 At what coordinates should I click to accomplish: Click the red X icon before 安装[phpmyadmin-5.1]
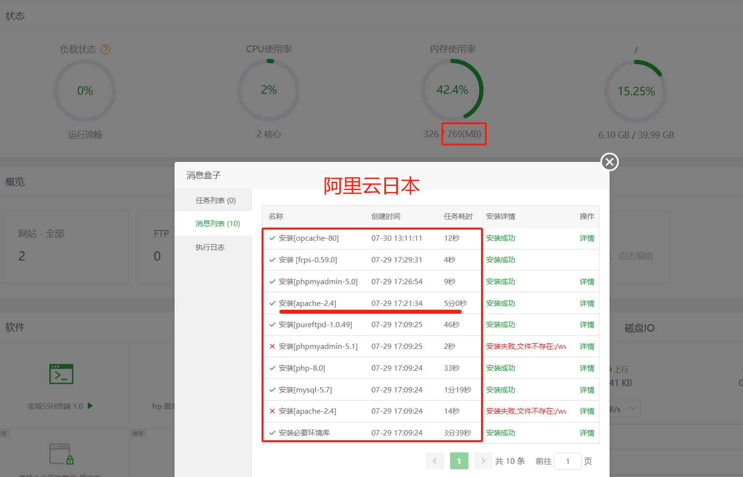272,347
